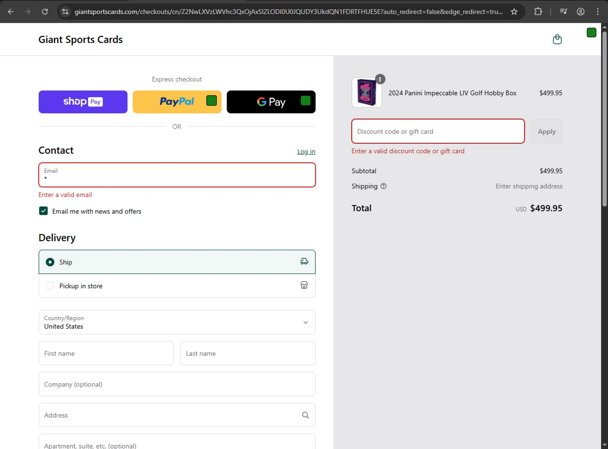Click the Last name field
The width and height of the screenshot is (608, 449).
pyautogui.click(x=248, y=353)
